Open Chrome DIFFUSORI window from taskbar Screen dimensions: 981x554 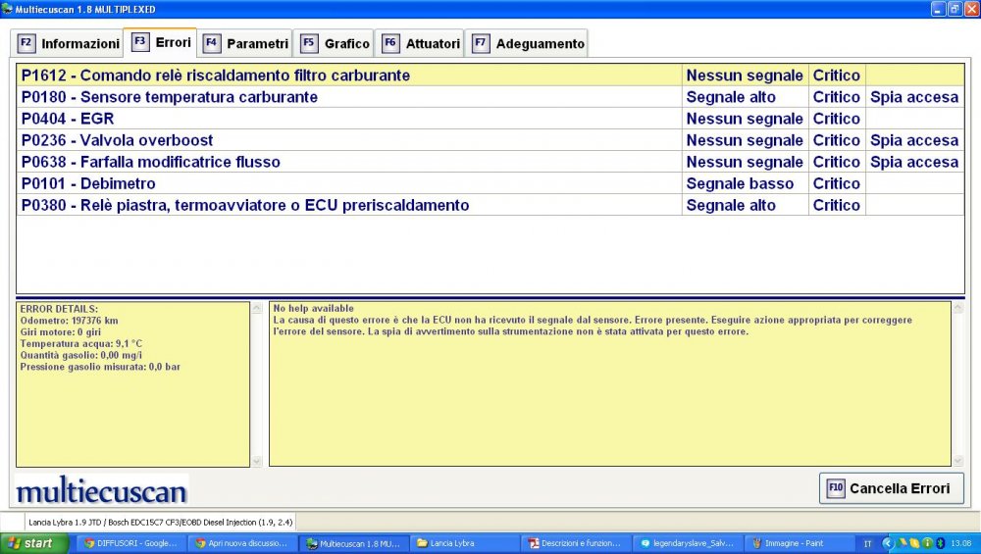tap(129, 543)
